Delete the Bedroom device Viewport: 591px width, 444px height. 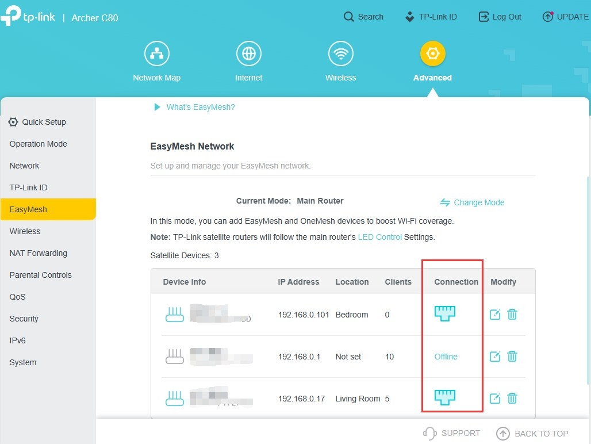(x=512, y=315)
